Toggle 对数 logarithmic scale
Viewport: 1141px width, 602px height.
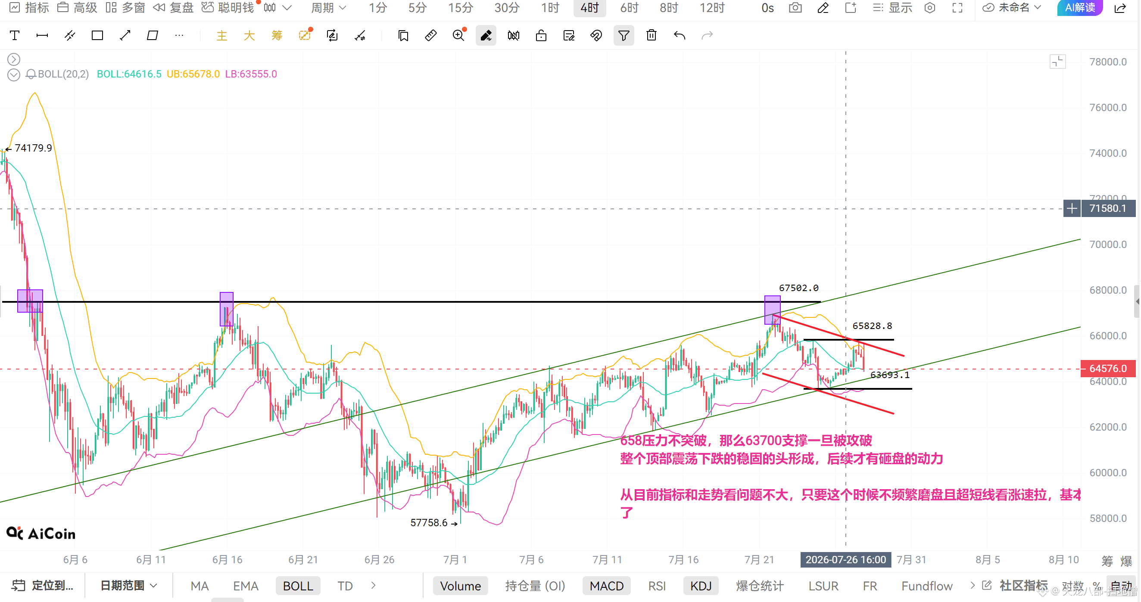1072,586
